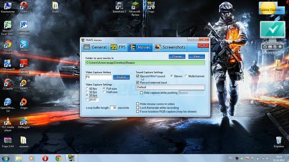Viewport: 289px width, 162px height.
Task: Open Chrome from the taskbar
Action: point(58,158)
